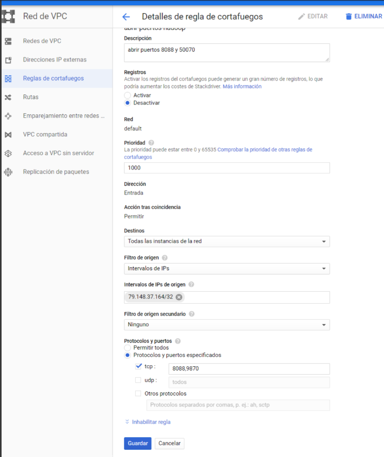The image size is (384, 457).
Task: Open help icon next to Prioridad
Action: [x=151, y=143]
